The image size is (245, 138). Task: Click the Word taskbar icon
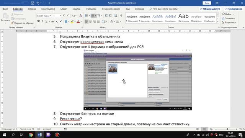coord(39,135)
